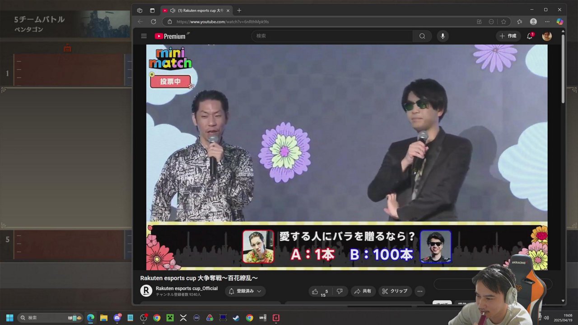Start a voice search with the microphone icon
The height and width of the screenshot is (325, 578).
pyautogui.click(x=443, y=36)
